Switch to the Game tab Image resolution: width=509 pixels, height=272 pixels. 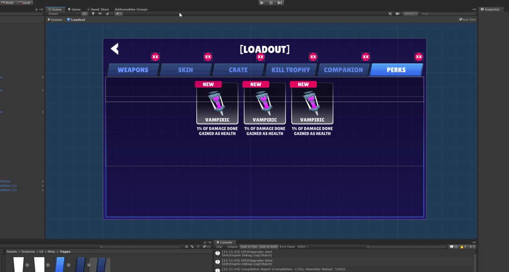(x=74, y=9)
